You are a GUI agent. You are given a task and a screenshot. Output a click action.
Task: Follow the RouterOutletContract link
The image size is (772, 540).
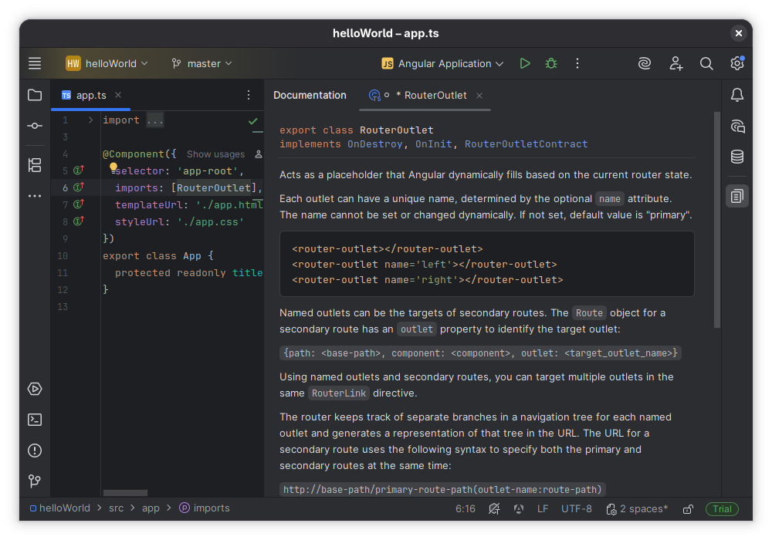(526, 143)
